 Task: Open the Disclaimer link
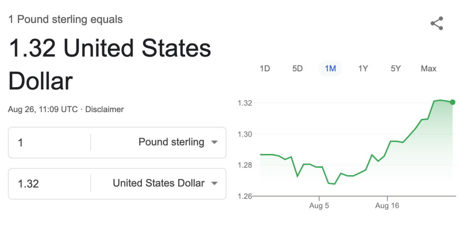tap(104, 109)
